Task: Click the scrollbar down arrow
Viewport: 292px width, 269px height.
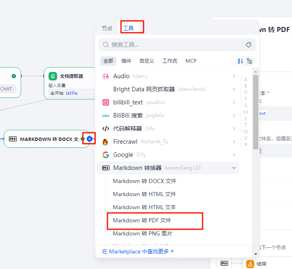Action: coord(255,254)
